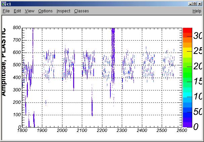The image size is (204, 142).
Task: Open the View menu
Action: pyautogui.click(x=30, y=11)
